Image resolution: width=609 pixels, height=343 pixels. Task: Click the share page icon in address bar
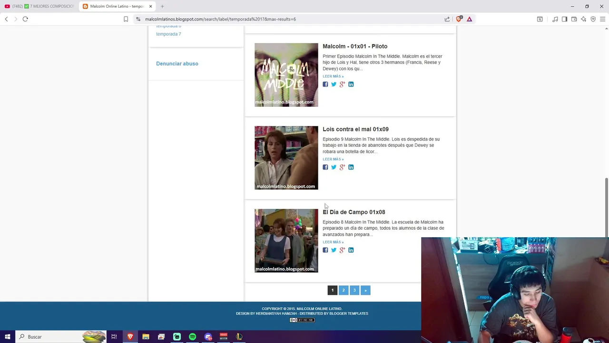tap(447, 19)
